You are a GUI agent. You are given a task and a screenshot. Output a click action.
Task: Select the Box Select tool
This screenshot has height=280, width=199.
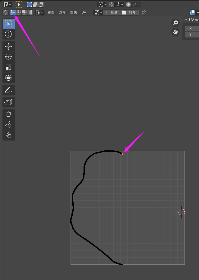point(8,24)
